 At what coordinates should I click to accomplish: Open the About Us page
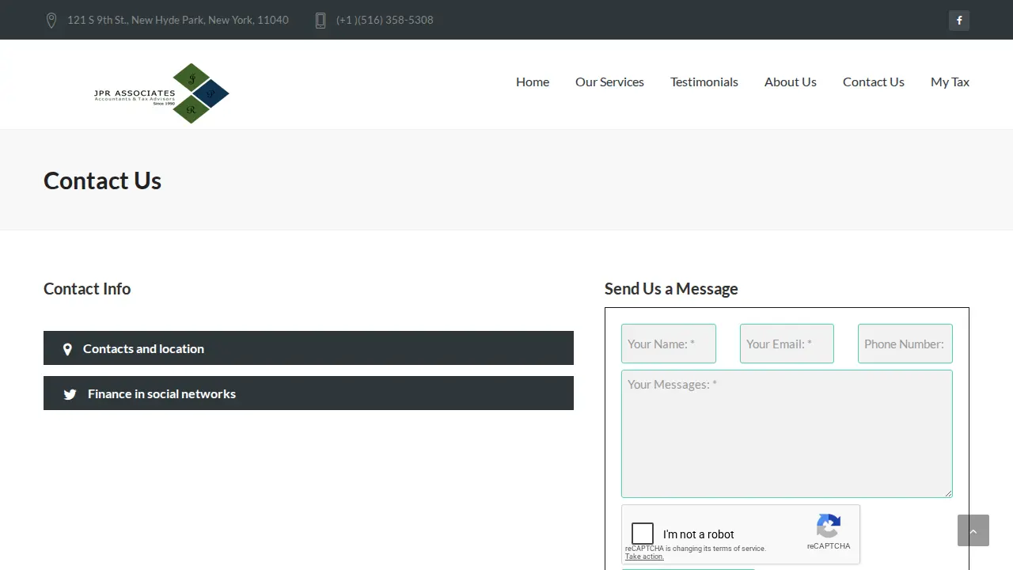[791, 82]
